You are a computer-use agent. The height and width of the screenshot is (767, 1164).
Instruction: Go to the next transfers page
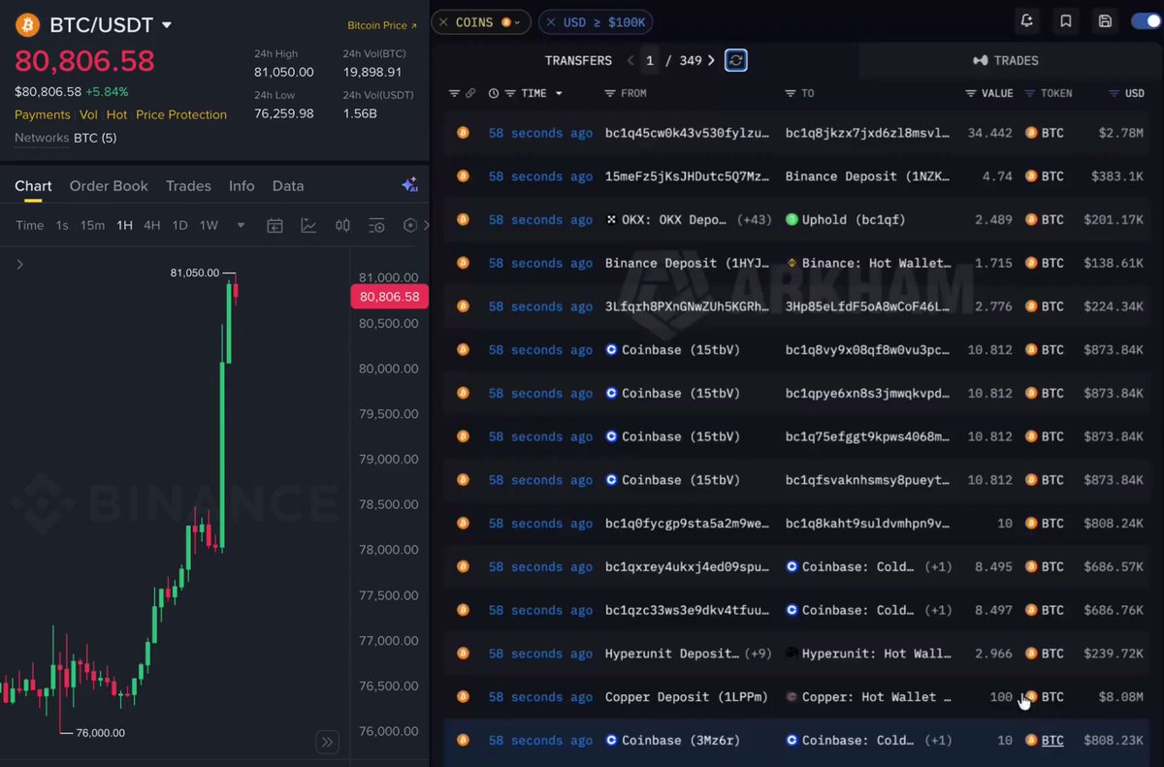tap(711, 60)
